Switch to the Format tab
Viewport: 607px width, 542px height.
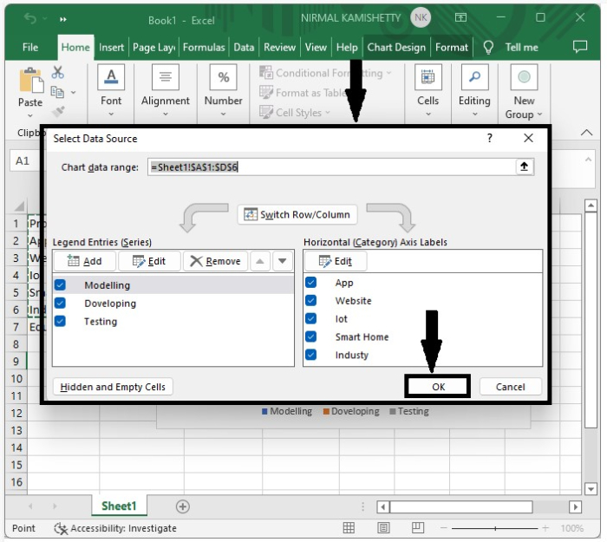coord(452,47)
